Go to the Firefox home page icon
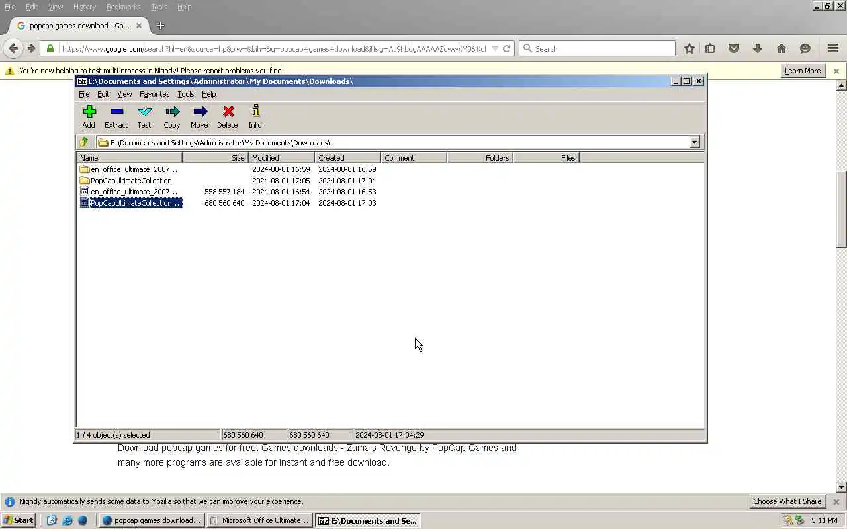The image size is (847, 529). [781, 48]
